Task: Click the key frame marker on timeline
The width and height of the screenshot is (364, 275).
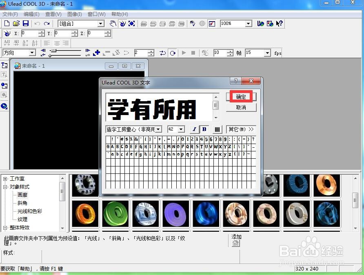Action: click(50, 55)
